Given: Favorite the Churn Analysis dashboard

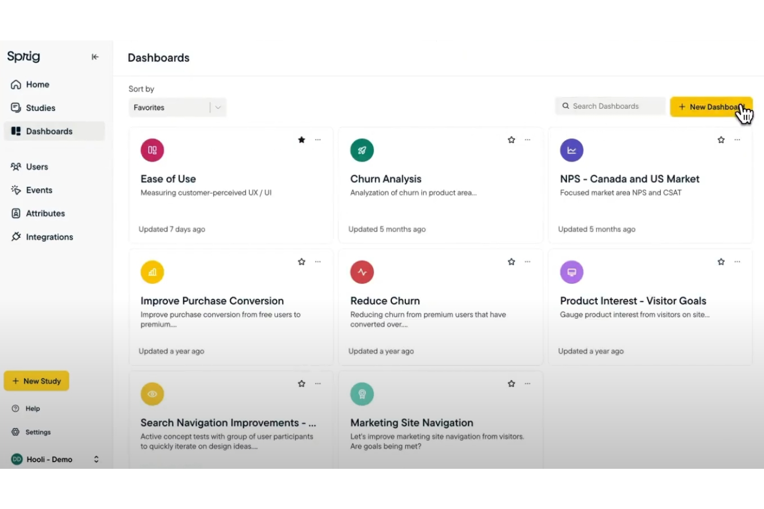Looking at the screenshot, I should 511,139.
